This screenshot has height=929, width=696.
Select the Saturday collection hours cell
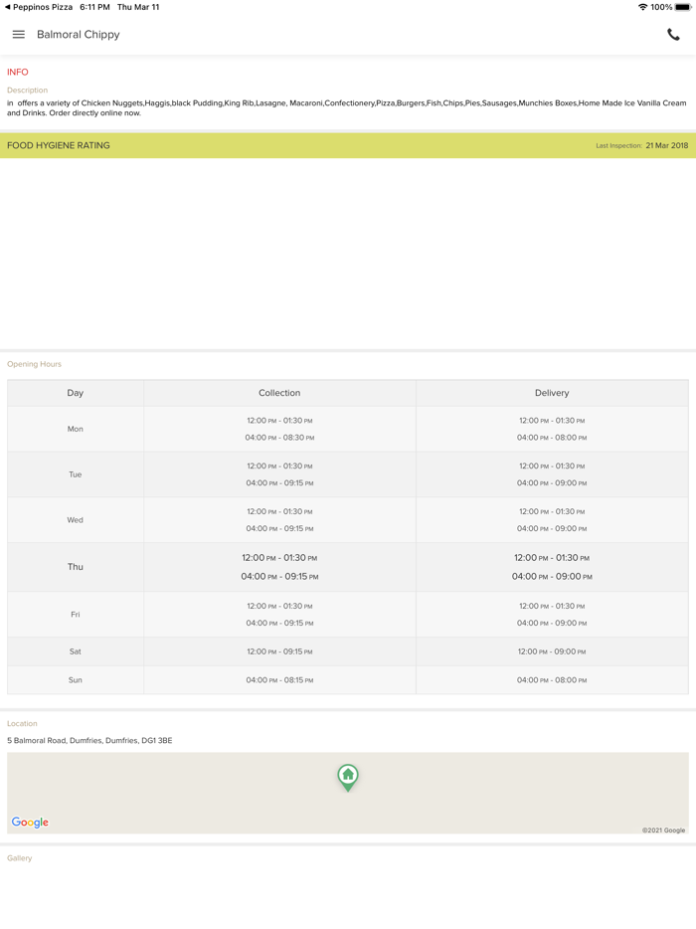coord(279,651)
